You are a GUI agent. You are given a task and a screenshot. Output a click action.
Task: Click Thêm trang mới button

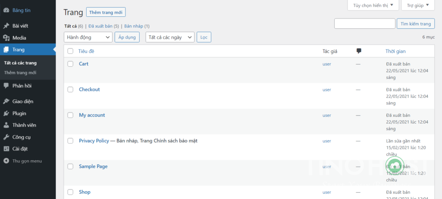(106, 12)
